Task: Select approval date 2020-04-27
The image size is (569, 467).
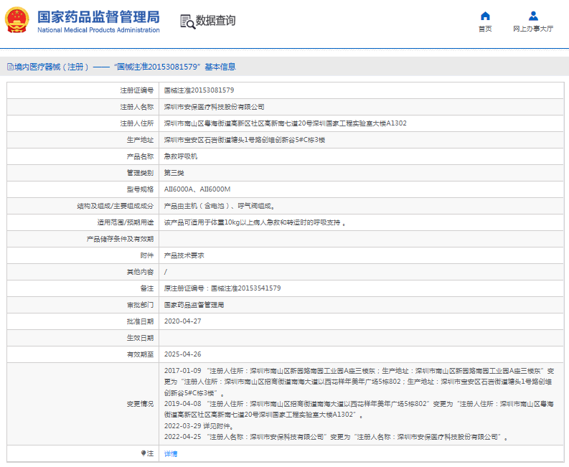Action: coord(182,321)
